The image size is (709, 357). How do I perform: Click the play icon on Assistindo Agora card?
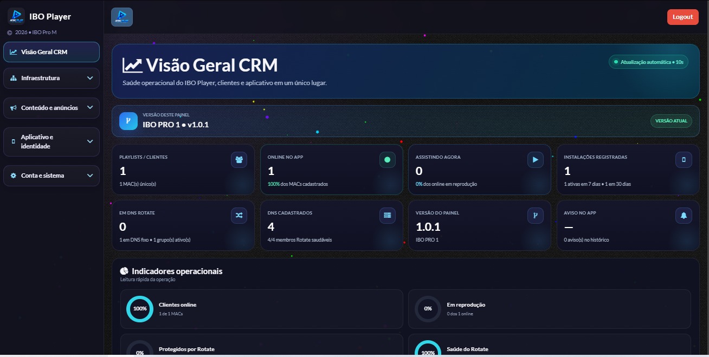[x=536, y=160]
